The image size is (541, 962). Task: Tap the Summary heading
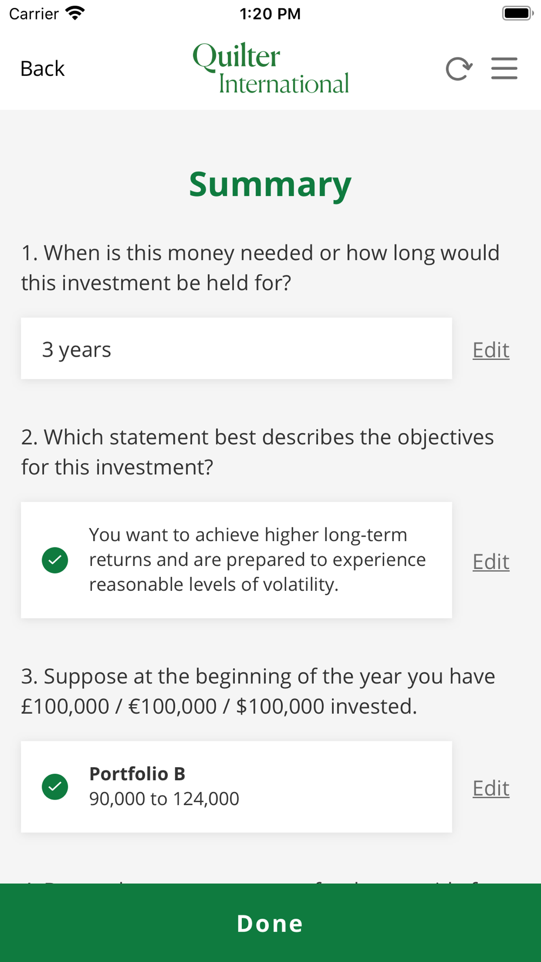[270, 185]
